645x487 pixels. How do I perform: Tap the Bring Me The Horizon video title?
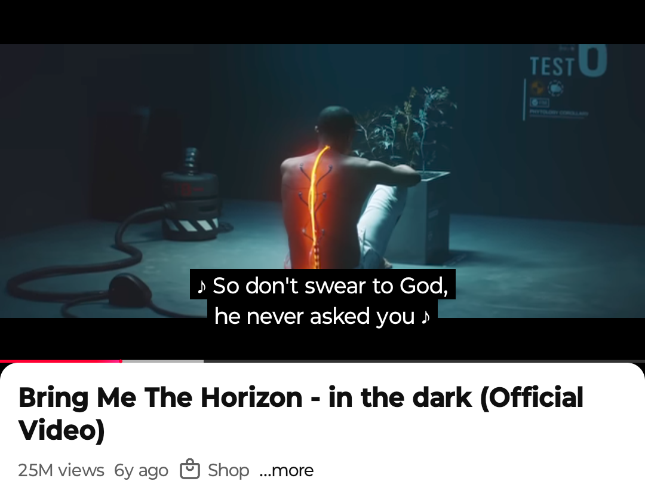(x=300, y=414)
